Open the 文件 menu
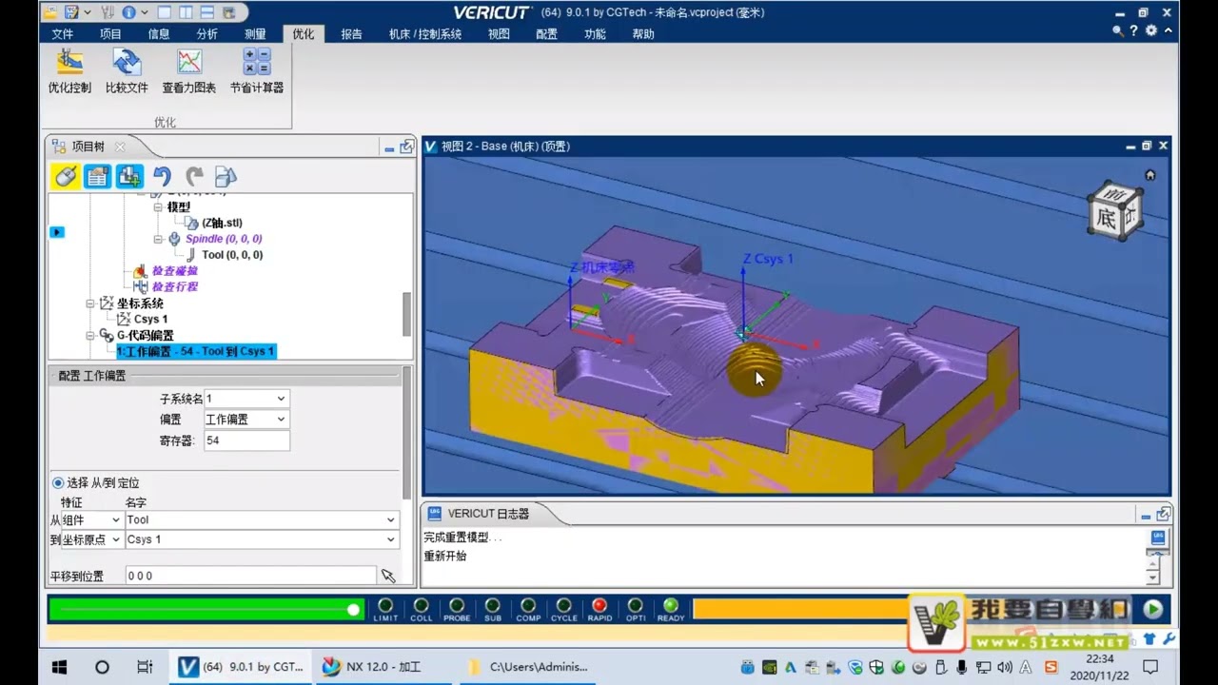Image resolution: width=1218 pixels, height=685 pixels. tap(62, 34)
